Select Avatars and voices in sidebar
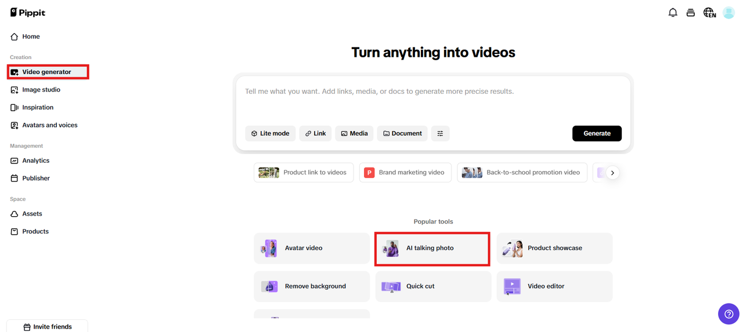The width and height of the screenshot is (743, 332). tap(49, 125)
